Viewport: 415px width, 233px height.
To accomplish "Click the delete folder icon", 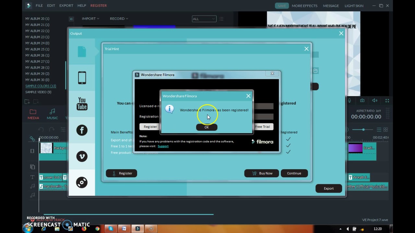I will 36,102.
